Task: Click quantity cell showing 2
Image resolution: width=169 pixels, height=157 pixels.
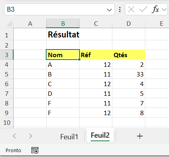Action: click(129, 64)
